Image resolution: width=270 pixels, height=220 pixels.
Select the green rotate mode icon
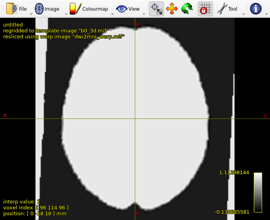point(187,9)
